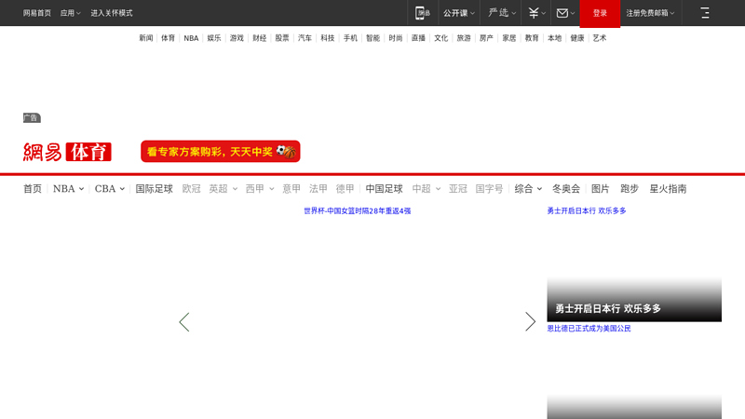Screen dimensions: 745x419
Task: Open the 财经 channel
Action: pos(260,38)
